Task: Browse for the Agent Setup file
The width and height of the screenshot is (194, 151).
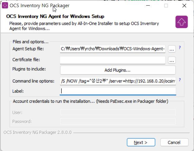Action: pos(172,49)
